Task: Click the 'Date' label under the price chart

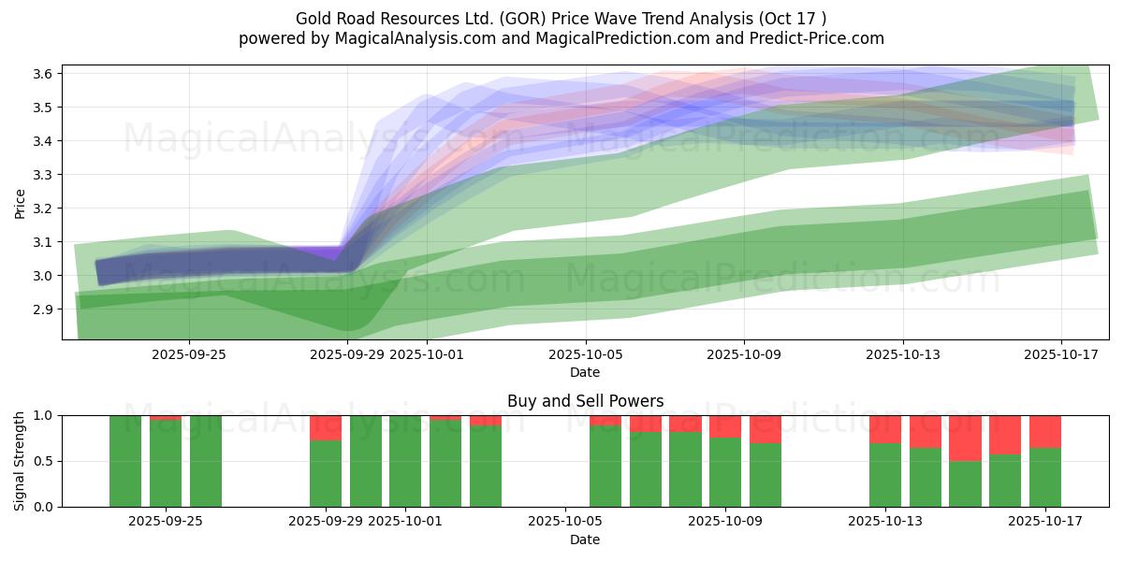Action: click(585, 372)
